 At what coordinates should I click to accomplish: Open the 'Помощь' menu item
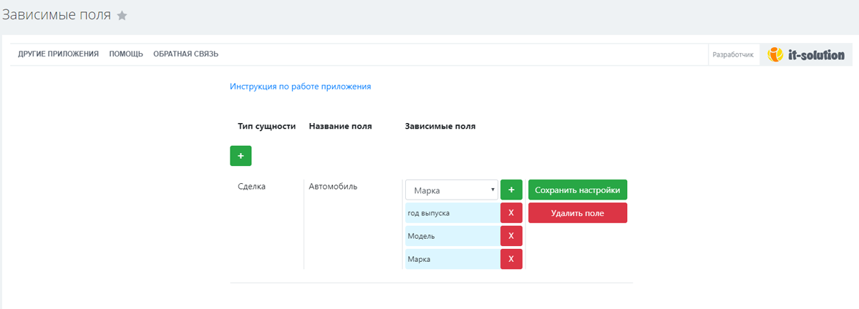[126, 54]
